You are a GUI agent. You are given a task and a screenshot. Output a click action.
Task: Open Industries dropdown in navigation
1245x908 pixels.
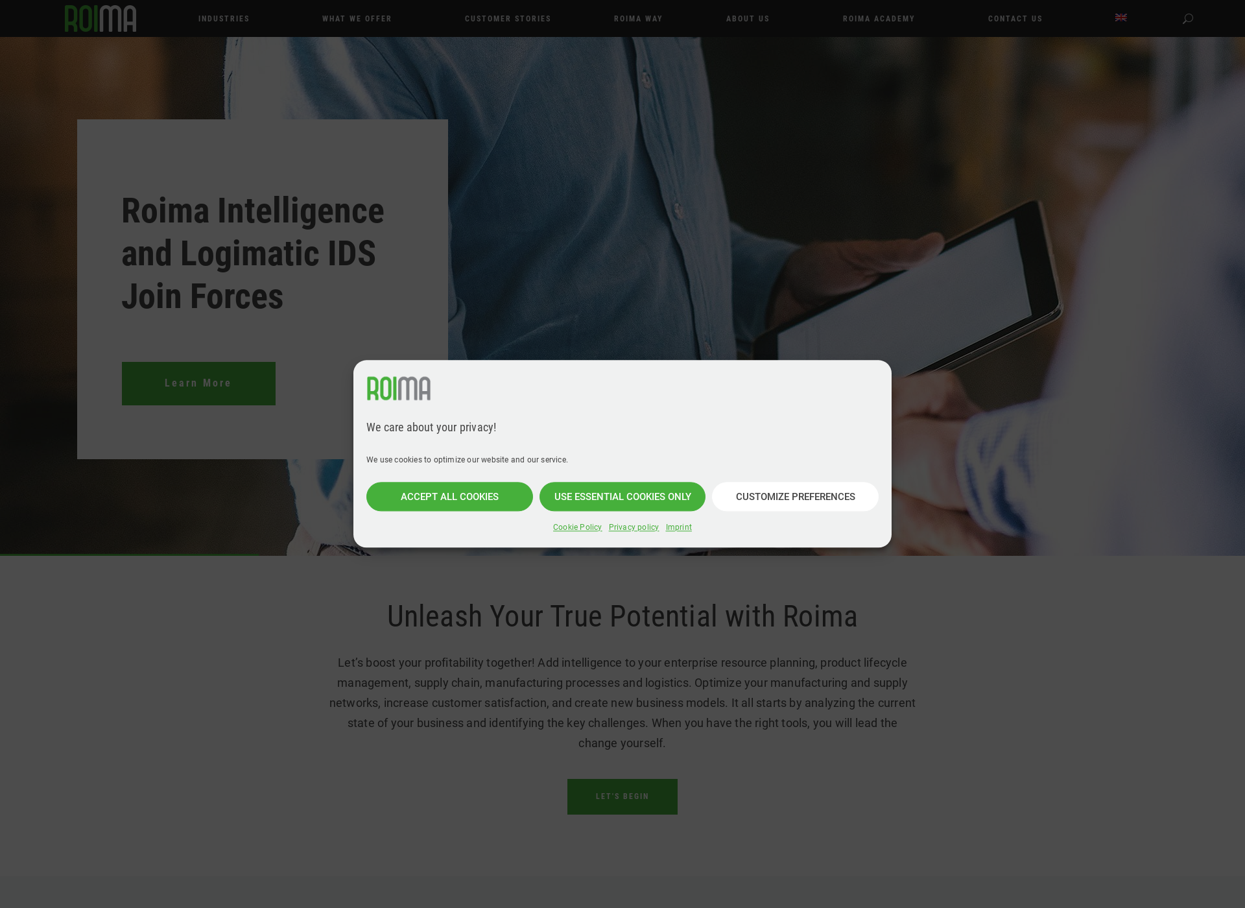pos(223,18)
